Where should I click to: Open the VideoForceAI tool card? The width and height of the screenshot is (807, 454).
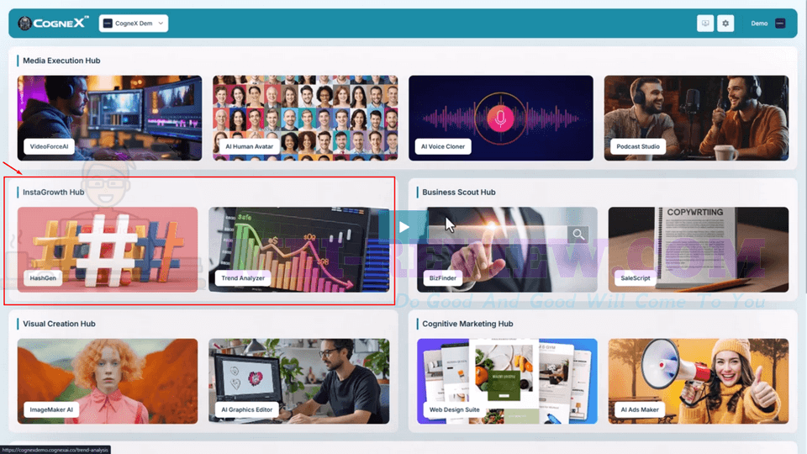click(x=109, y=118)
